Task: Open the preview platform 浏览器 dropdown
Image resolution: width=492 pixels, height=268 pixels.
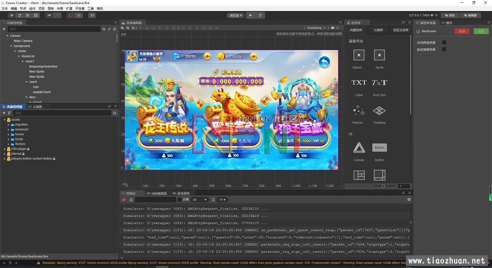Action: 236,15
